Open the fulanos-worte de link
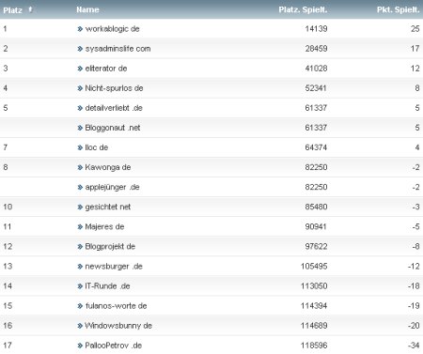Image resolution: width=423 pixels, height=354 pixels. coord(116,306)
